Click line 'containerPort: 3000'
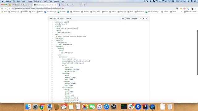The height and width of the screenshot is (111, 198). (x=72, y=69)
